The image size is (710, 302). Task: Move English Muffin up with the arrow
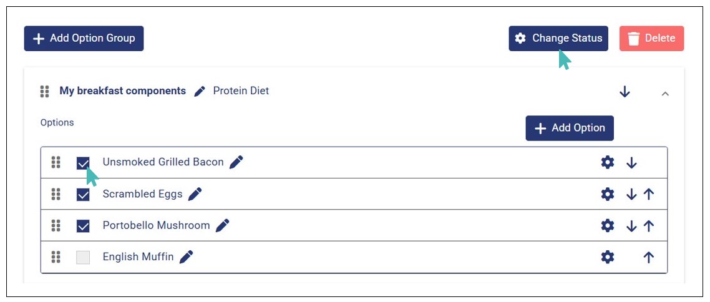click(x=649, y=256)
